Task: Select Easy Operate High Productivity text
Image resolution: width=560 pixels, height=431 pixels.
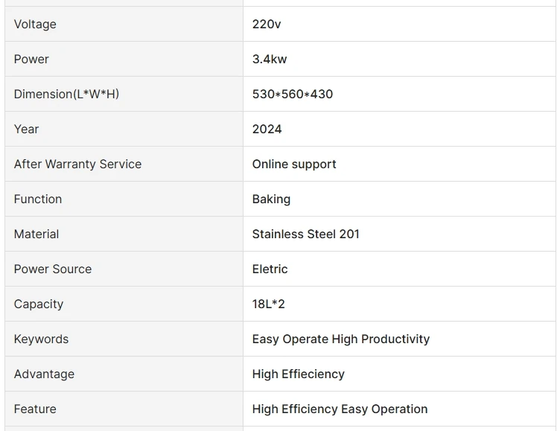Action: (341, 339)
